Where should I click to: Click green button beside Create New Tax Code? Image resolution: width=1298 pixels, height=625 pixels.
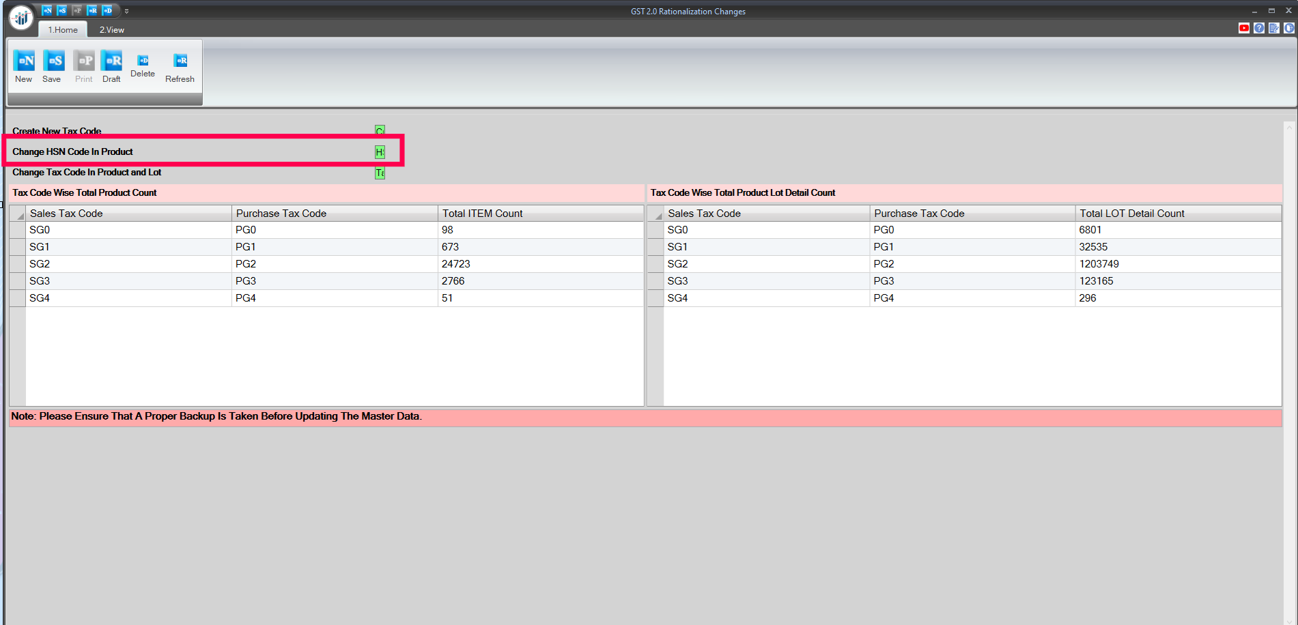pos(380,130)
